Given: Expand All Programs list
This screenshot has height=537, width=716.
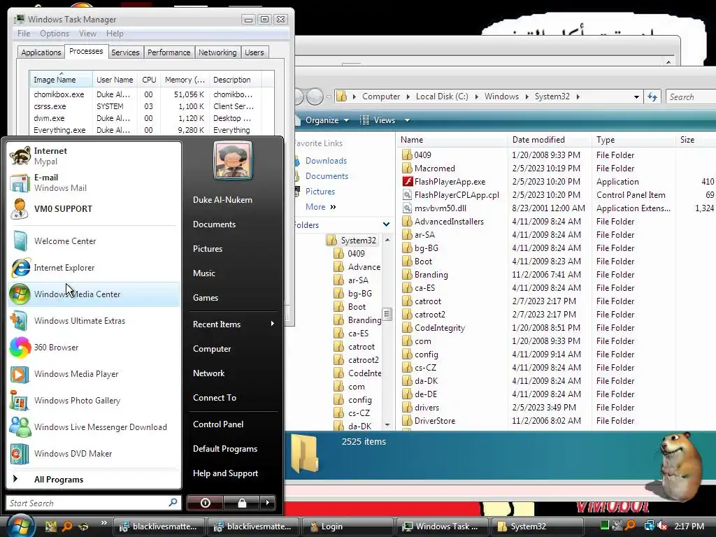Looking at the screenshot, I should pyautogui.click(x=94, y=480).
